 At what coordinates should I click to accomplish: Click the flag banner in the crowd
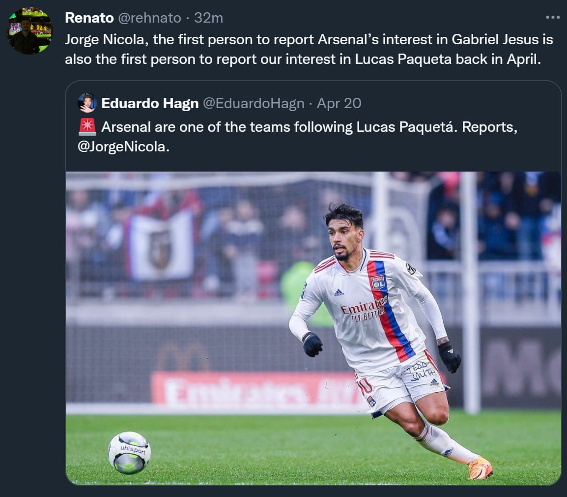(161, 246)
